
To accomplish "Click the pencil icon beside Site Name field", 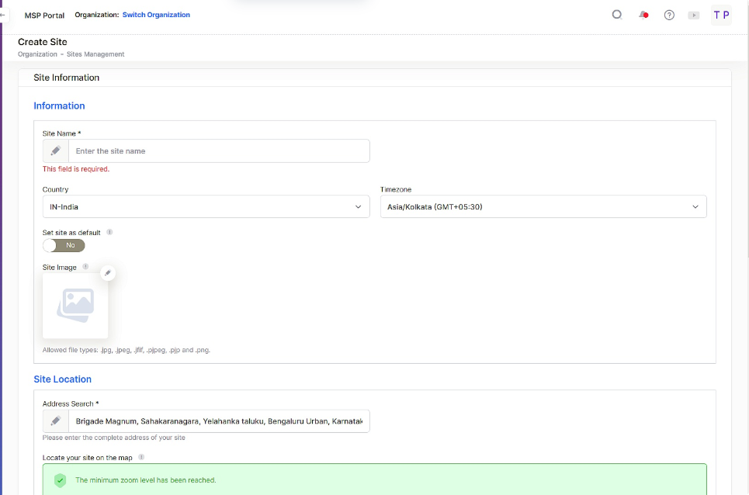I will 54,150.
